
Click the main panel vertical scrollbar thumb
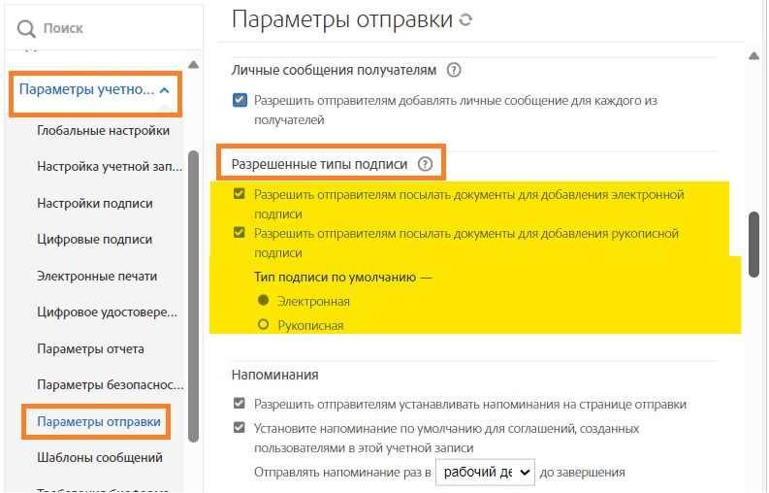pos(754,245)
